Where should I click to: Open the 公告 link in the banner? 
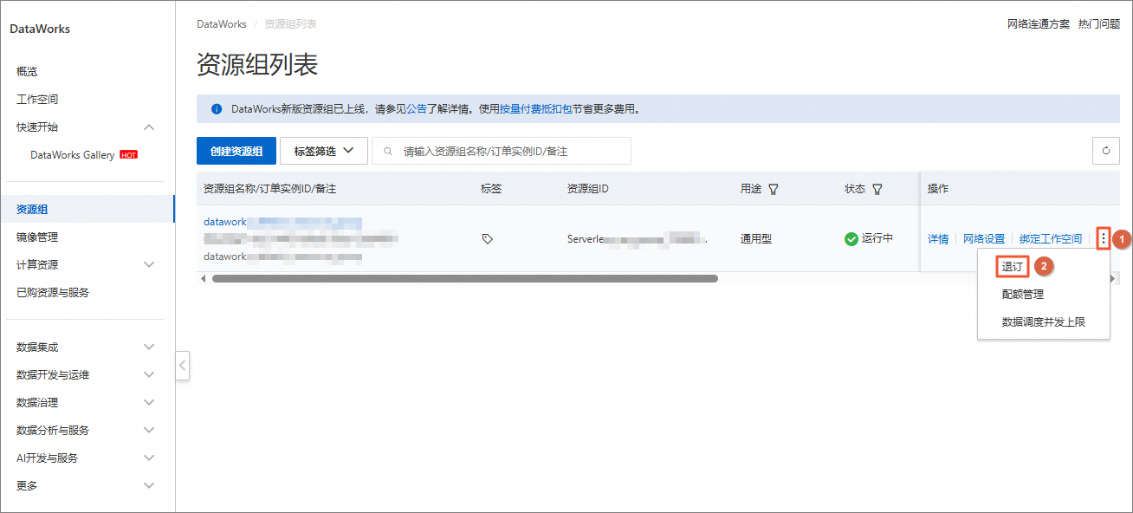(x=417, y=109)
